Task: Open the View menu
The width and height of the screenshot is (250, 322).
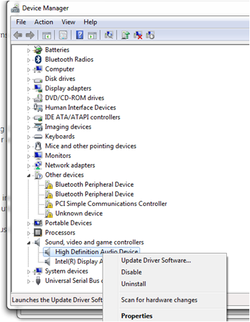Action: (x=68, y=22)
